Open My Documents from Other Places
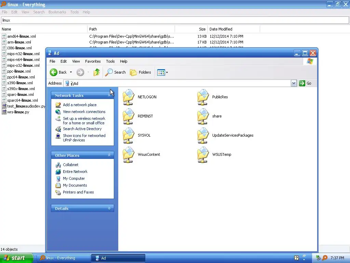 coord(75,185)
